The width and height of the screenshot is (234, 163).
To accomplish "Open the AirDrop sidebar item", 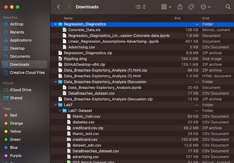I will (16, 24).
